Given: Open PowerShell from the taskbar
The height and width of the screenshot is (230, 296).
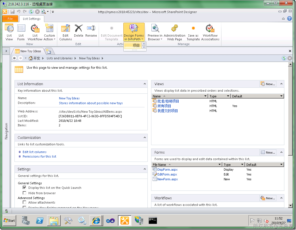Looking at the screenshot, I should pos(40,221).
